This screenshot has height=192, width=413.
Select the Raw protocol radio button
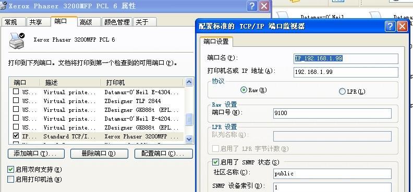point(244,90)
